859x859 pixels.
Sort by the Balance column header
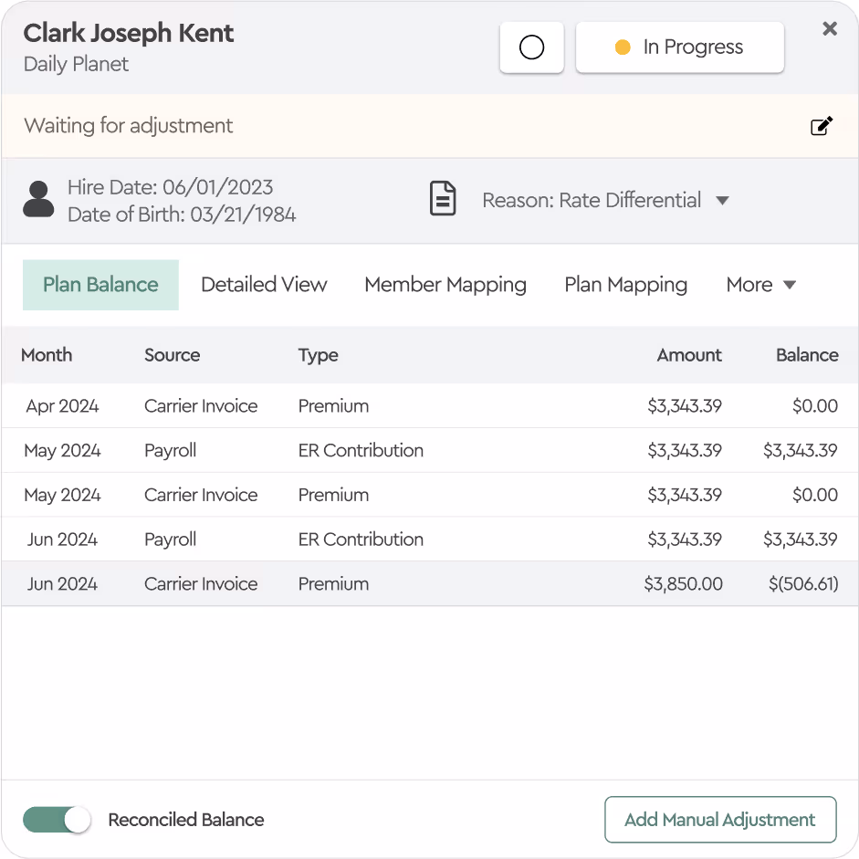tap(806, 355)
